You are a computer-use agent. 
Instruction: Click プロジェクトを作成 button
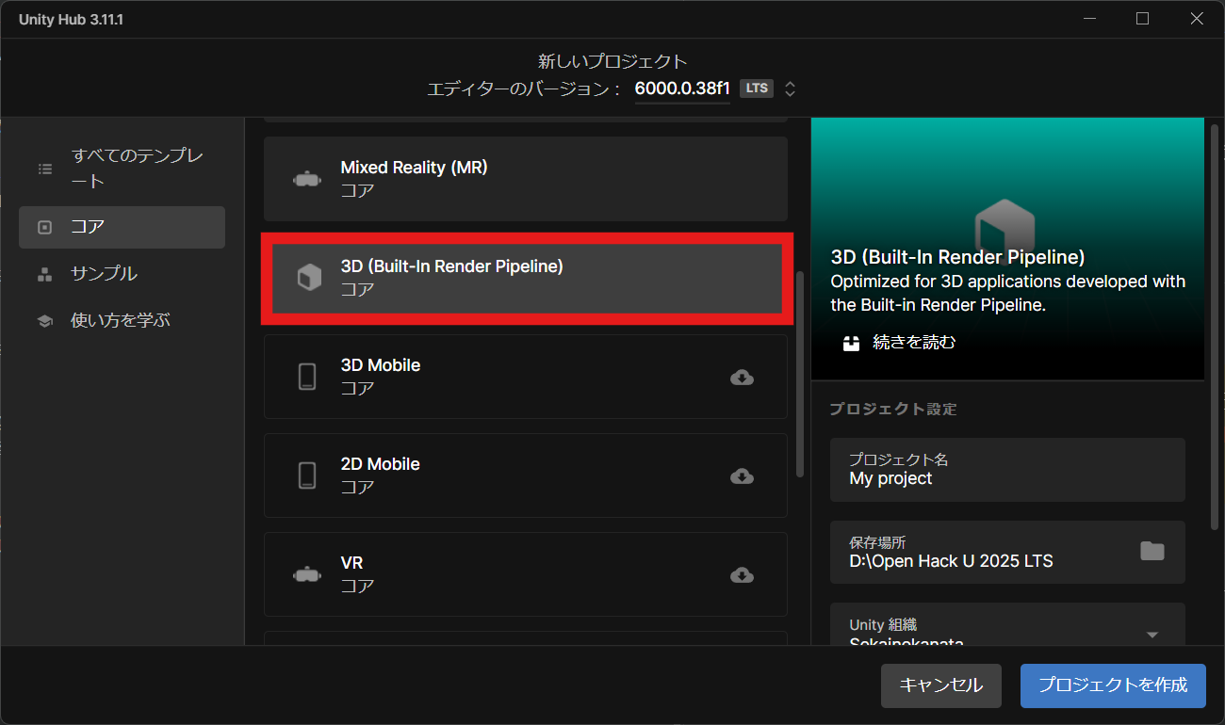tap(1113, 685)
